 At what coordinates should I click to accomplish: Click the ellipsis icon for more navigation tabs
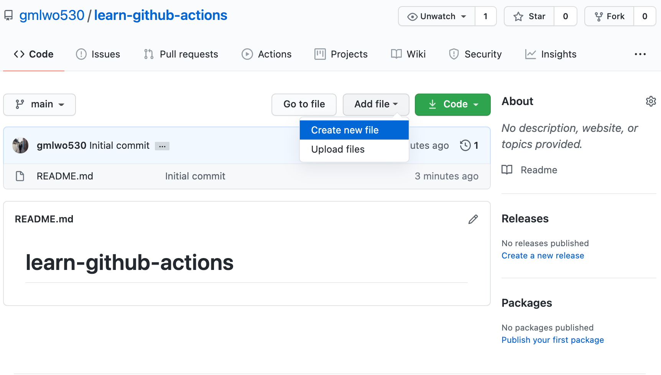tap(640, 54)
